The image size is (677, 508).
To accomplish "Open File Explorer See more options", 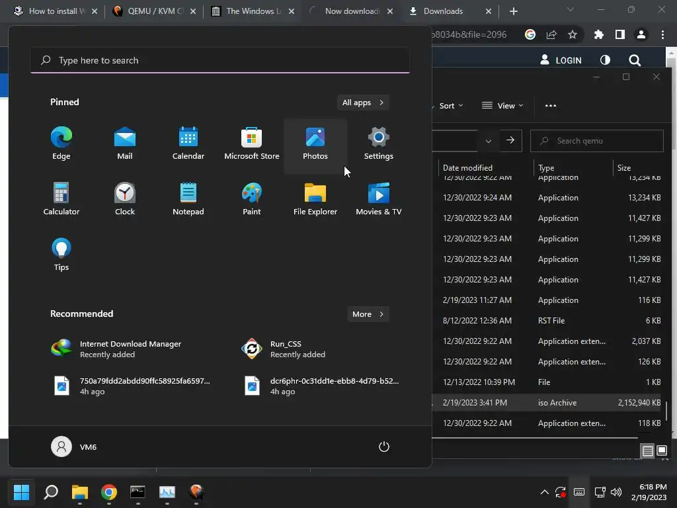I will click(551, 105).
